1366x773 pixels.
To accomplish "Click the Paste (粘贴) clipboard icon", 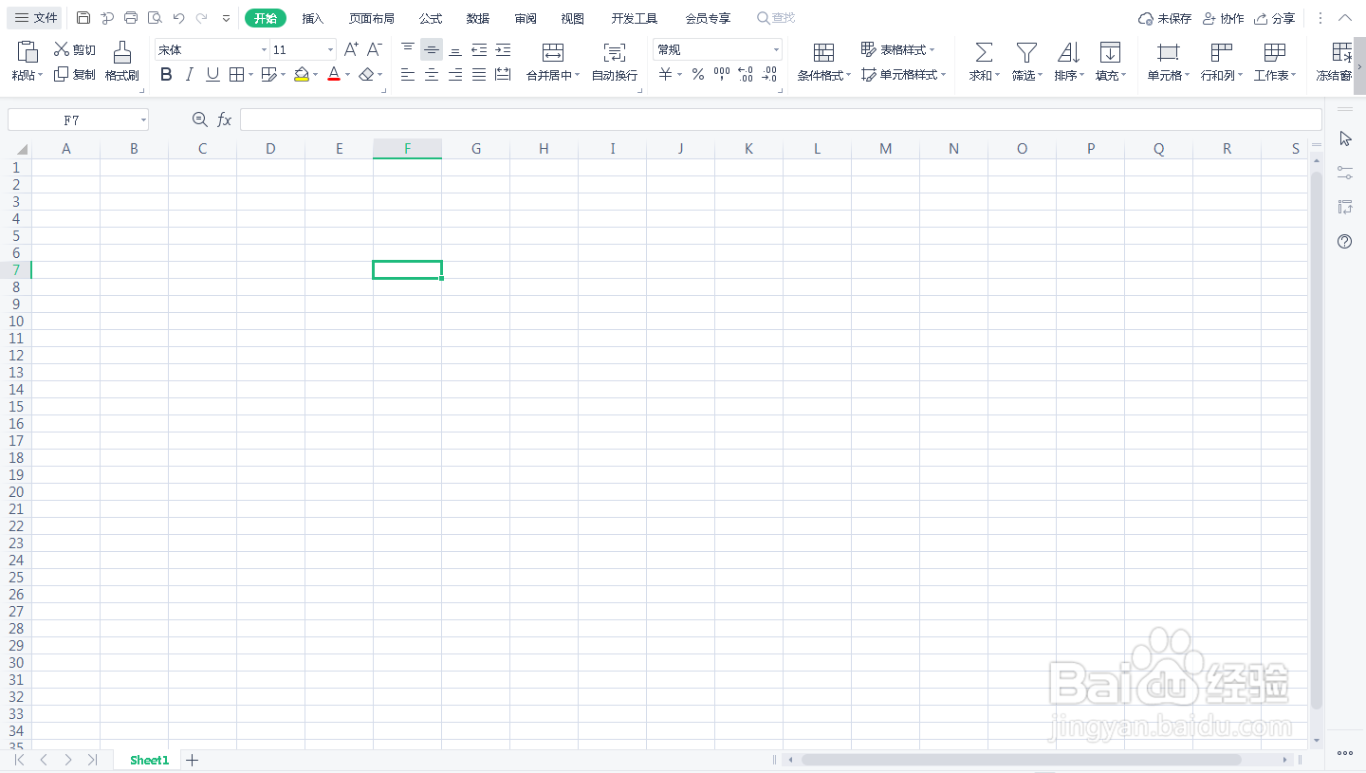I will [x=28, y=52].
